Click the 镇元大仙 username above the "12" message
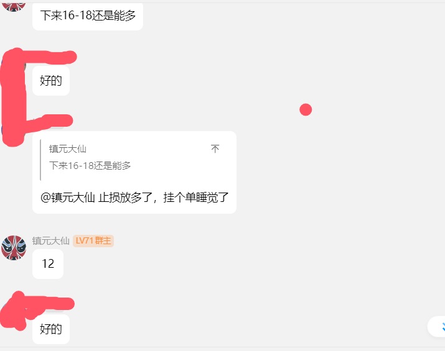Screen dimensions: 445x351 [51, 241]
